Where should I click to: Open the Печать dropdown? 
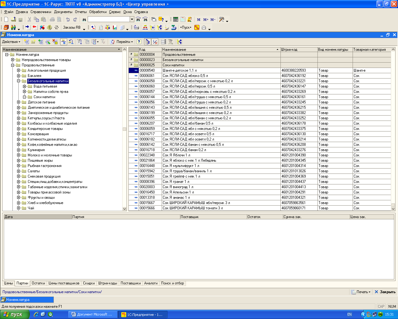coord(361,292)
